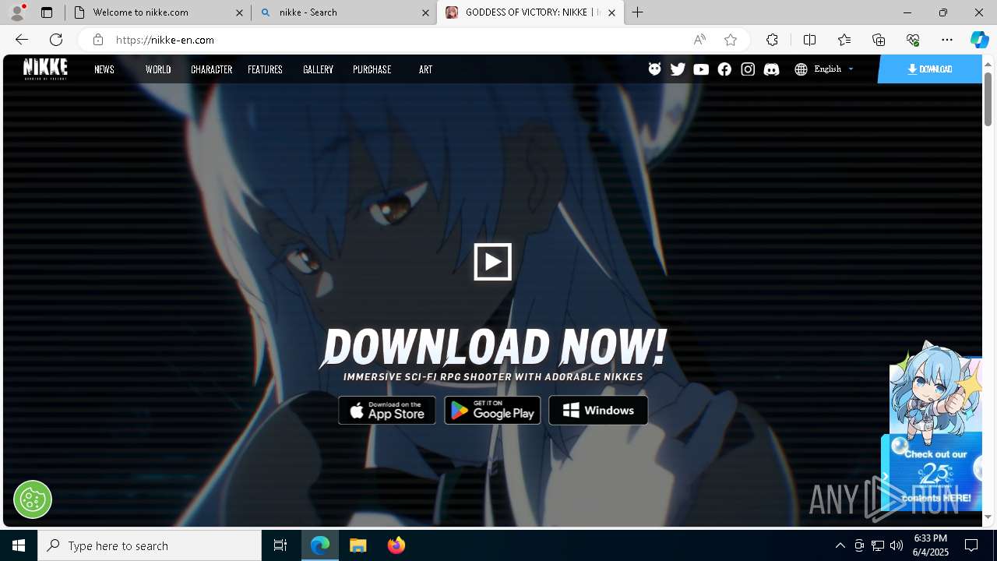Screen dimensions: 997x561
Task: Open cookie settings badge
Action: [x=33, y=499]
